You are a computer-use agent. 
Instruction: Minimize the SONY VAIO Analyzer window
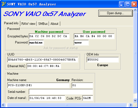point(122,4)
